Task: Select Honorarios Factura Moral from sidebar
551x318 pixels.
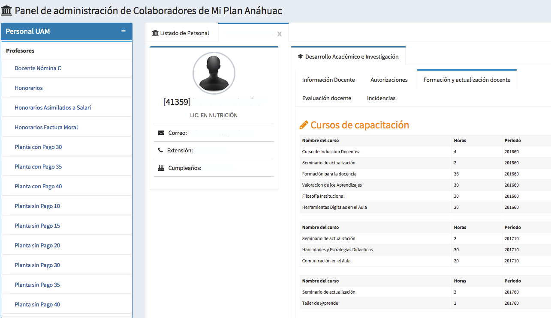Action: pos(46,127)
